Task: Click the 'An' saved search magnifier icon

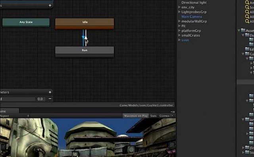Action: [x=247, y=2]
